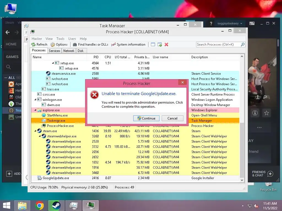Switch to the Disk tab
Viewport: 282px width, 211px height.
(81, 51)
